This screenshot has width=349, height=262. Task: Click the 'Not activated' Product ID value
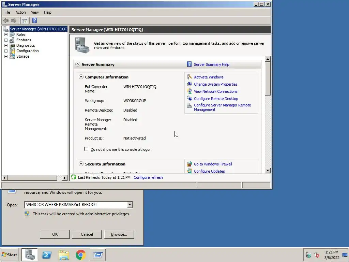134,138
